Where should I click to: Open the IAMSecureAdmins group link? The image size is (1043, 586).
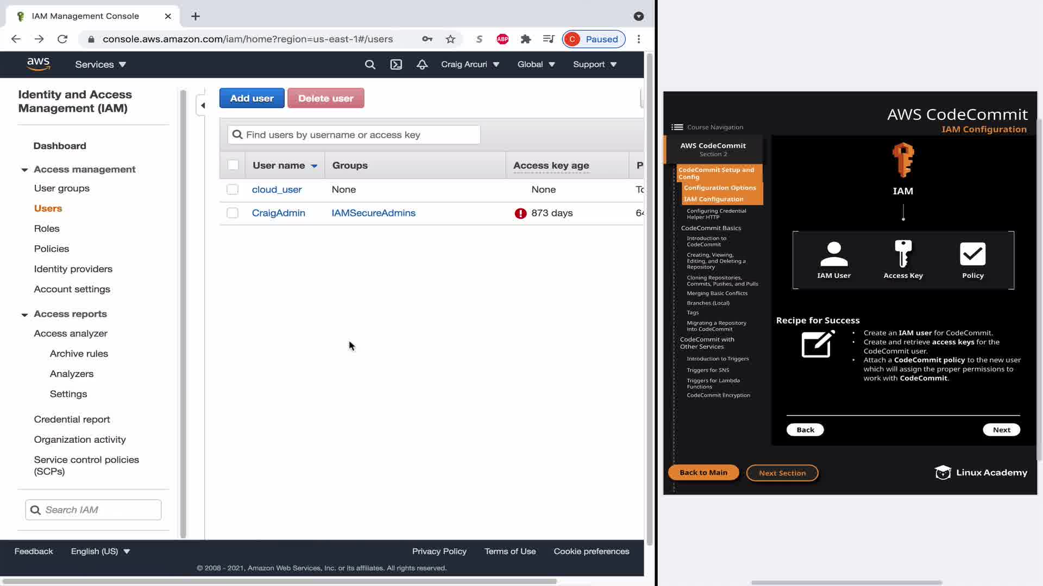tap(373, 213)
